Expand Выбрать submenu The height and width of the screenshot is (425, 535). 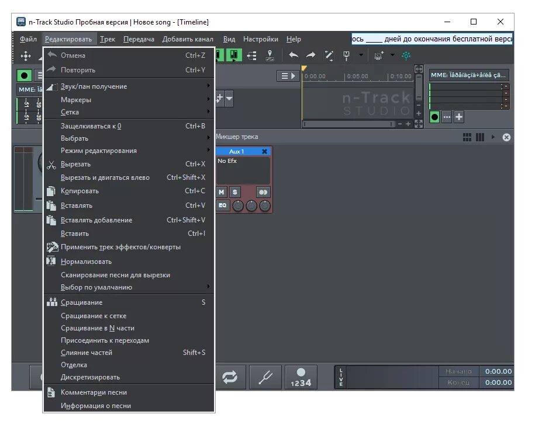(x=129, y=138)
